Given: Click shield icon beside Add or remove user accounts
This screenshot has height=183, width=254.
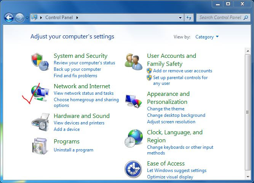Looking at the screenshot, I should click(149, 71).
